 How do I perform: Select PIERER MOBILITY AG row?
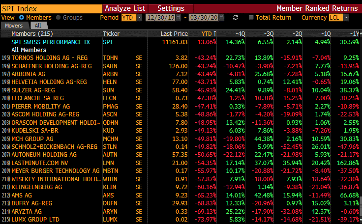tap(180, 106)
